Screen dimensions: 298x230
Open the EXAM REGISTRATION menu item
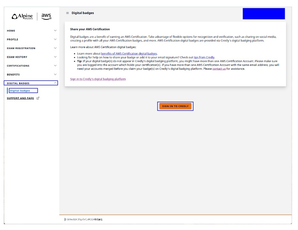point(32,48)
